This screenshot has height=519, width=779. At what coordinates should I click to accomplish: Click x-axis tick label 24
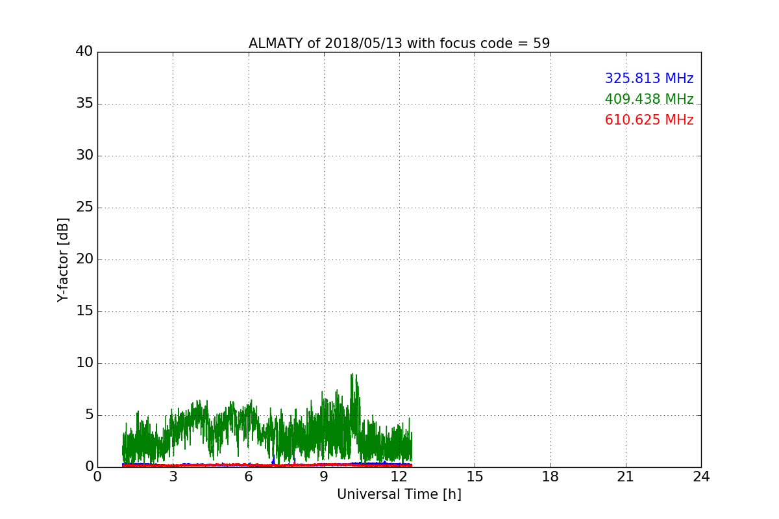tap(701, 477)
